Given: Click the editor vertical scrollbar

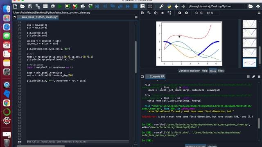Looking at the screenshot, I should coord(136,57).
